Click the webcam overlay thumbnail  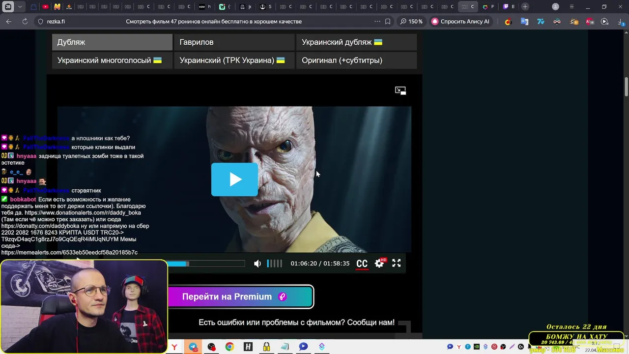pos(84,306)
